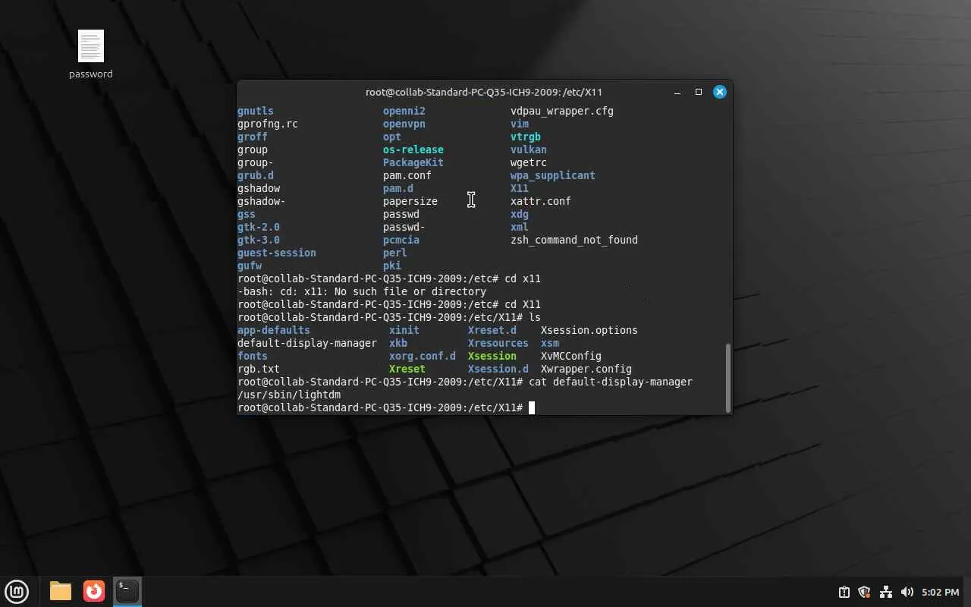The width and height of the screenshot is (971, 607).
Task: Select the Terminal taskbar button
Action: click(127, 591)
